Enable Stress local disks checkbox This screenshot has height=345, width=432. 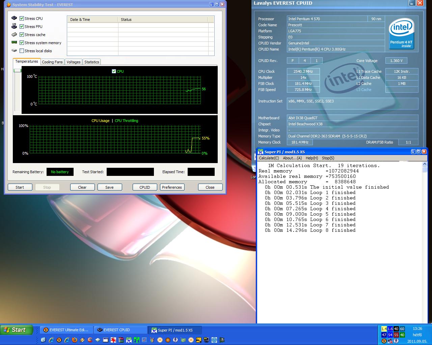(x=22, y=51)
